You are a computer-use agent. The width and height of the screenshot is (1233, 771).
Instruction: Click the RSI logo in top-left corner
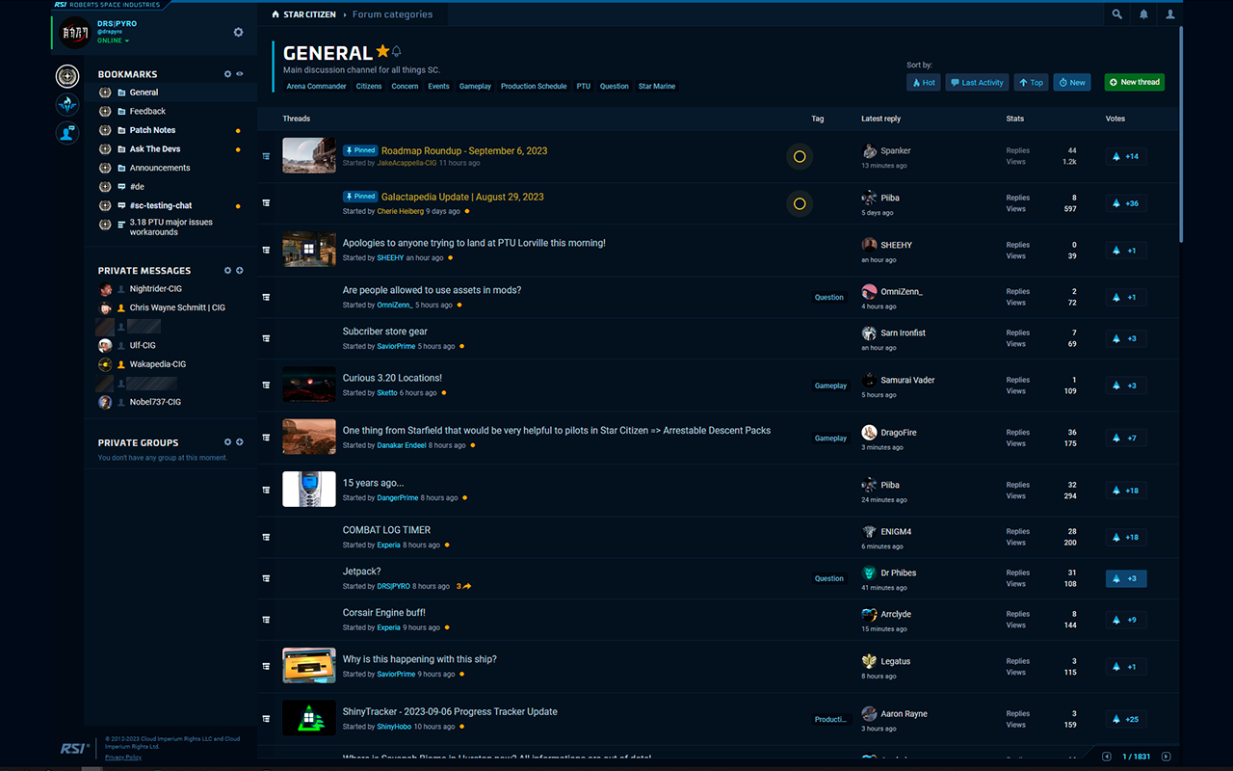click(x=60, y=5)
